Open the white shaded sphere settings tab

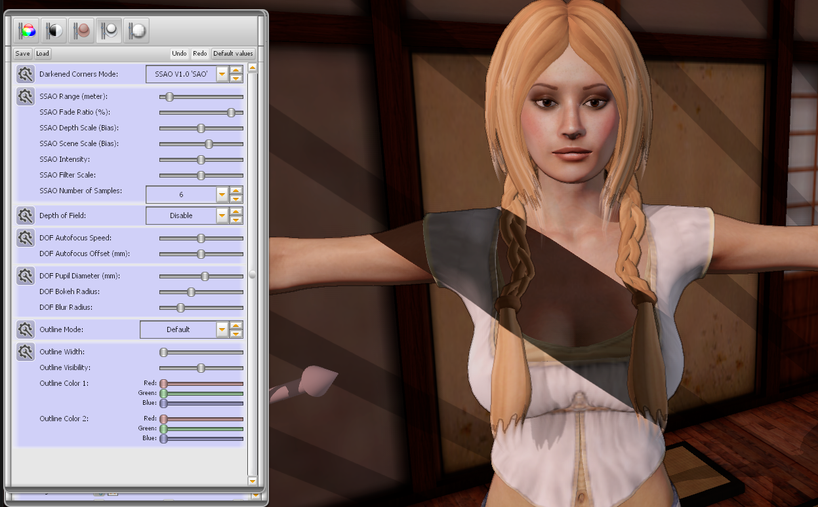click(110, 30)
